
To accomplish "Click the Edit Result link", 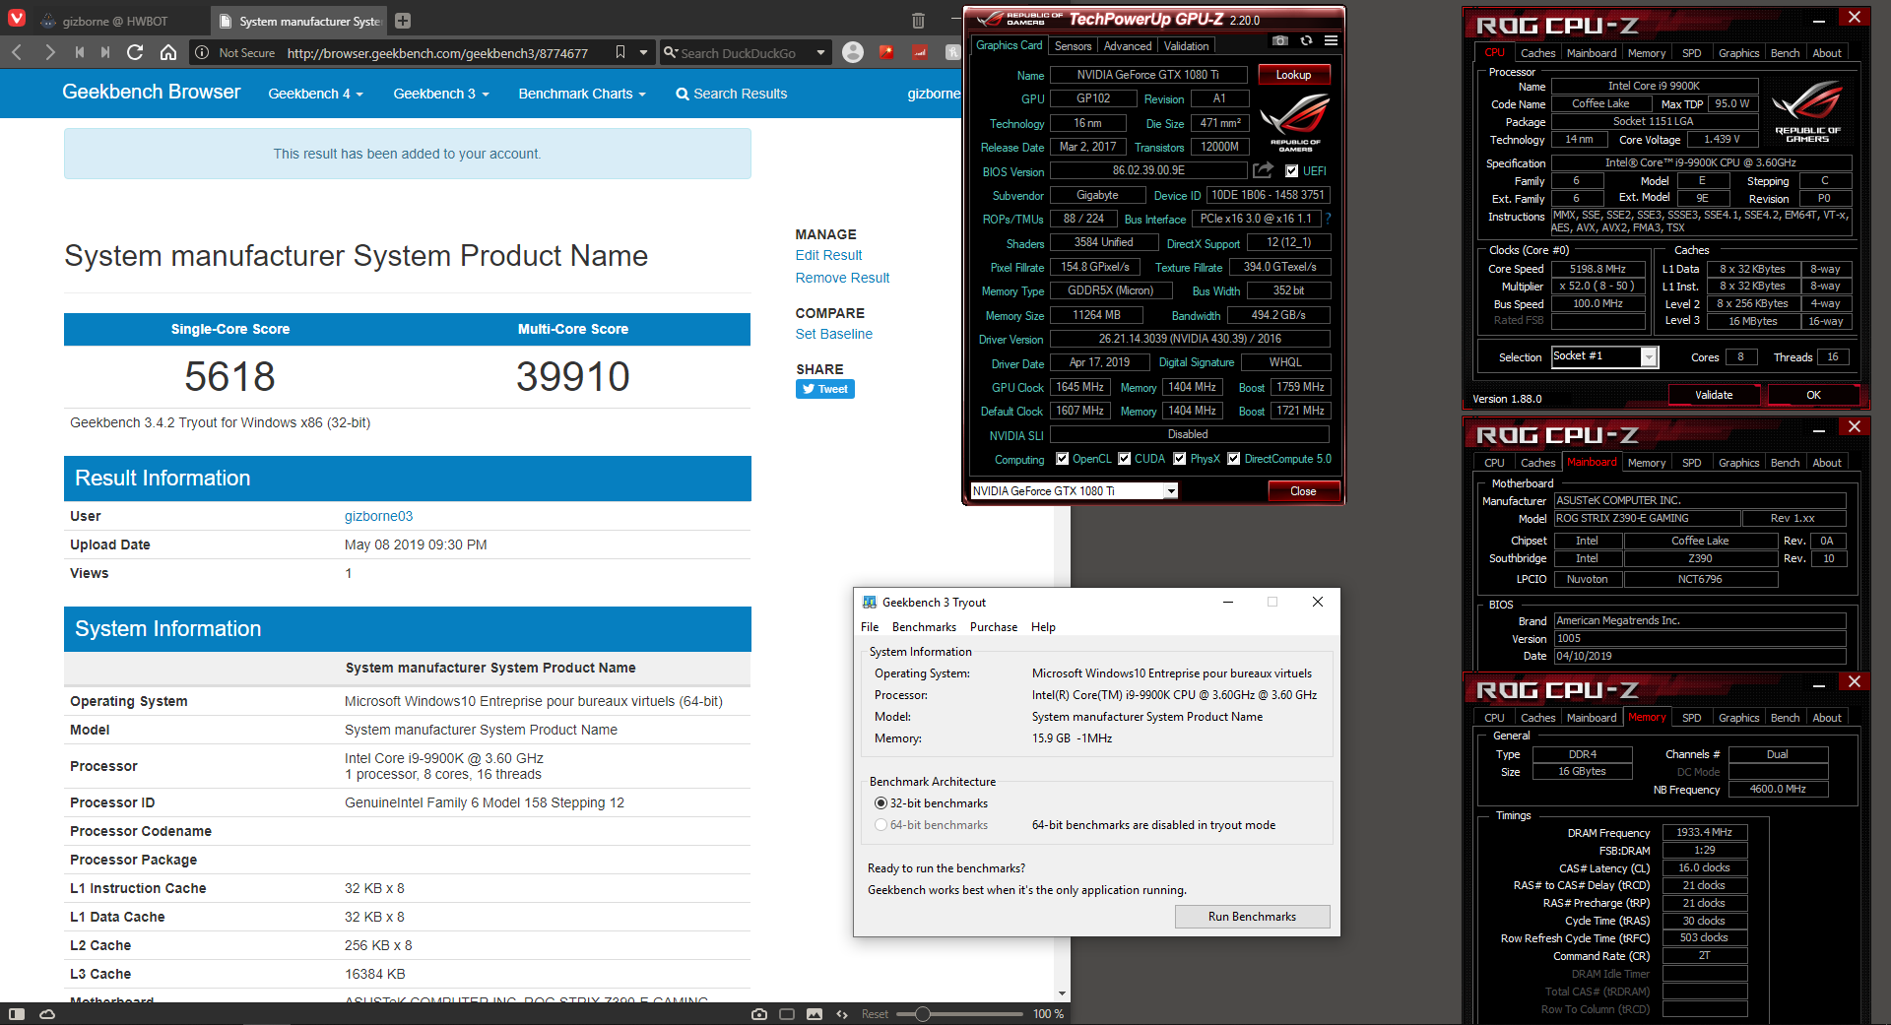I will tap(828, 255).
